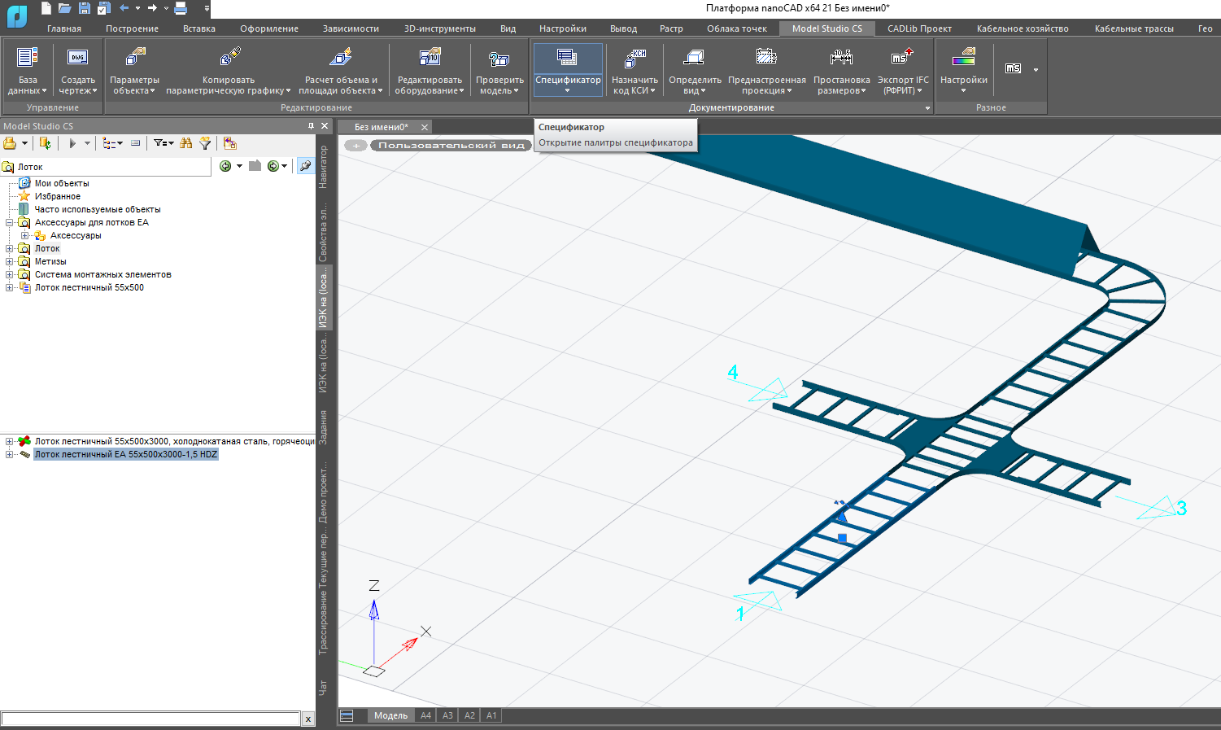
Task: Open the Задания vertical side tab
Action: pyautogui.click(x=323, y=427)
